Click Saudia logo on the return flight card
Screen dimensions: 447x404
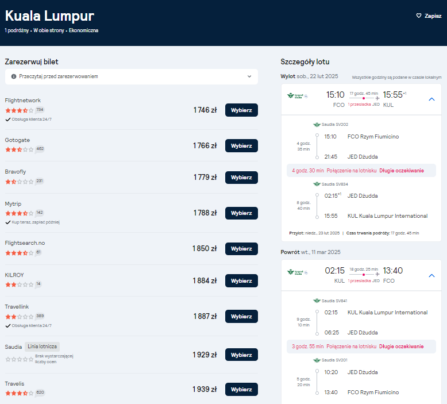(x=298, y=272)
